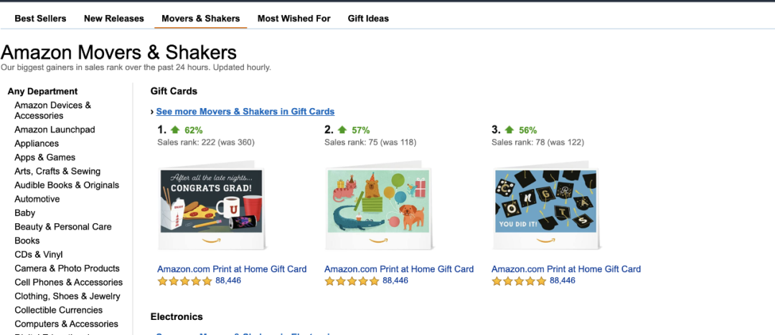Select Amazon Launchpad department
Viewport: 775px width, 335px height.
pyautogui.click(x=55, y=130)
